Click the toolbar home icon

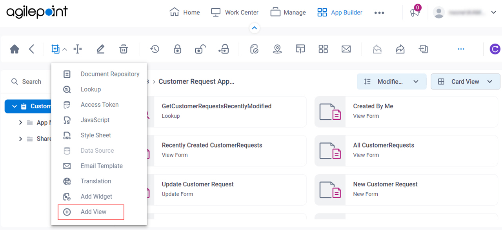click(15, 49)
